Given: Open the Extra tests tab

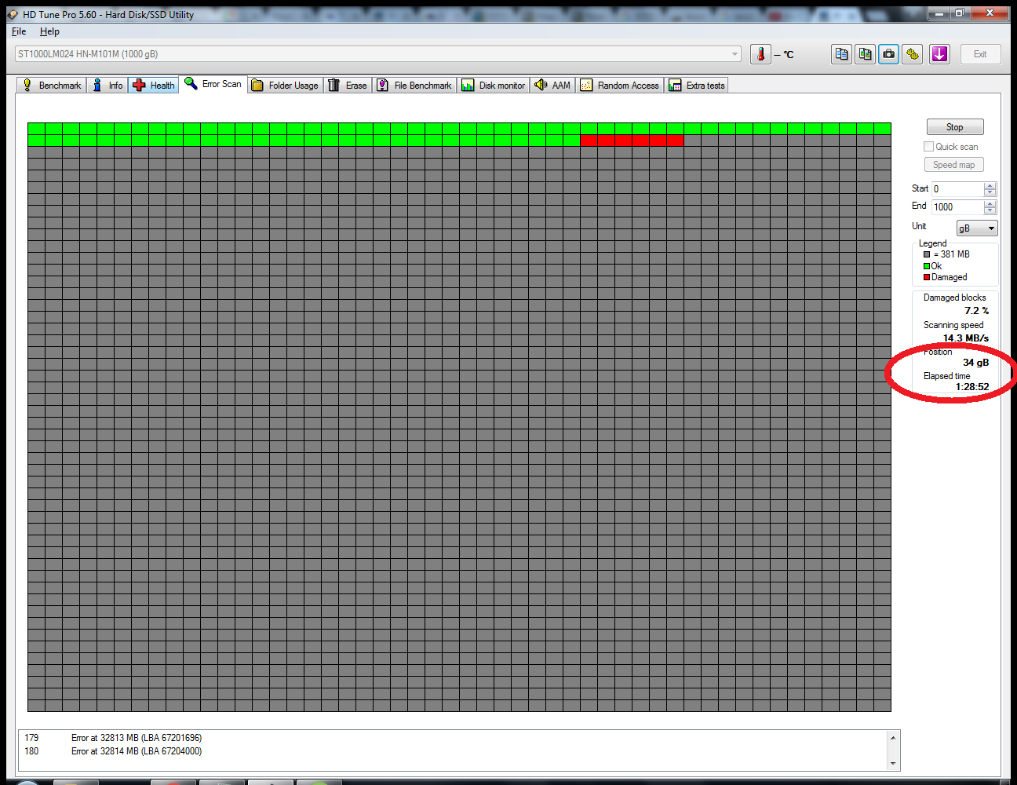Looking at the screenshot, I should click(x=697, y=86).
